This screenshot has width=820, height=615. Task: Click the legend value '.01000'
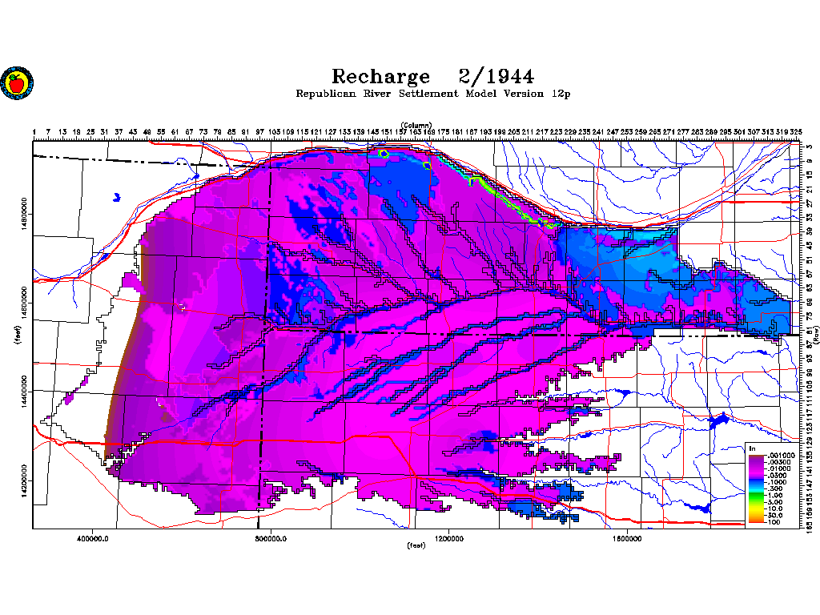click(778, 468)
